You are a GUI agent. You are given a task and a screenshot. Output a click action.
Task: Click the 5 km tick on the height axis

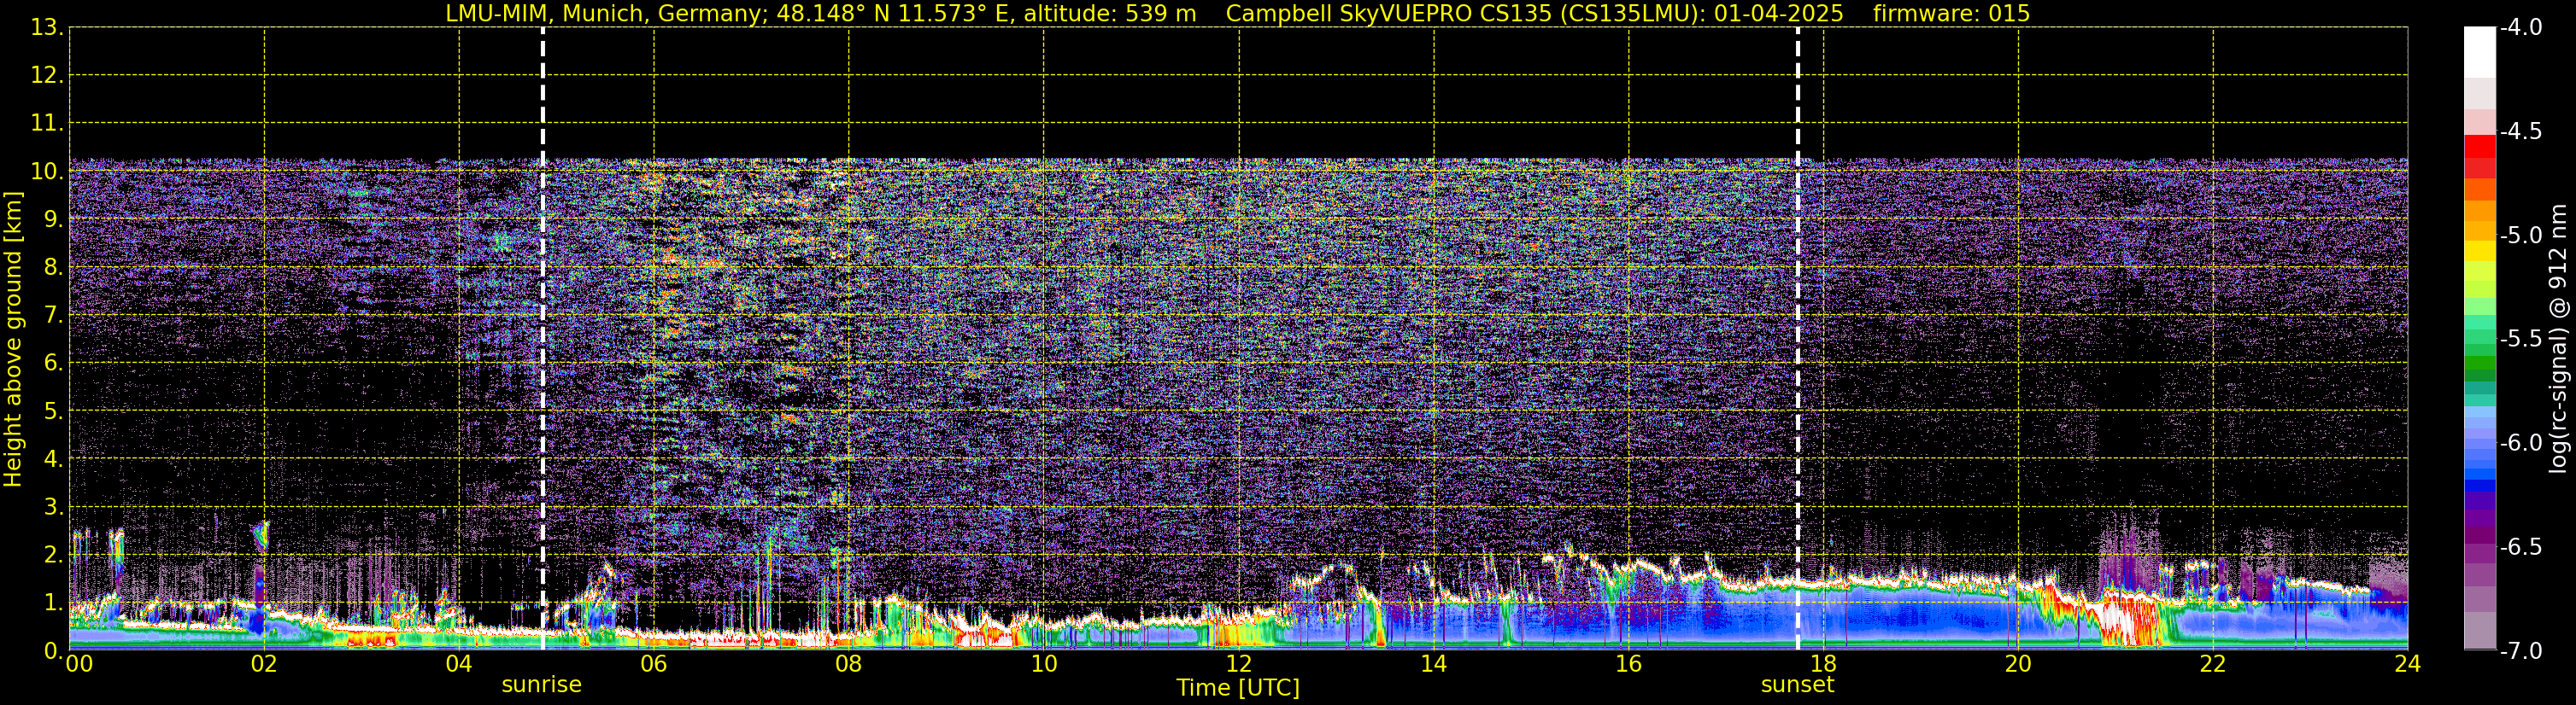click(52, 411)
